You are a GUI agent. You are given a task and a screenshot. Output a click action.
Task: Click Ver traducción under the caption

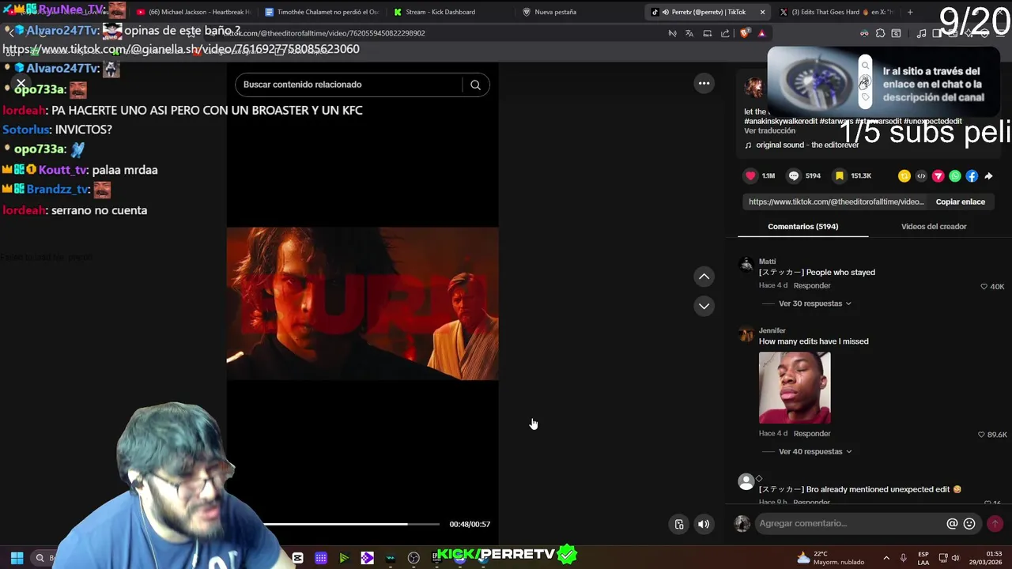(769, 131)
